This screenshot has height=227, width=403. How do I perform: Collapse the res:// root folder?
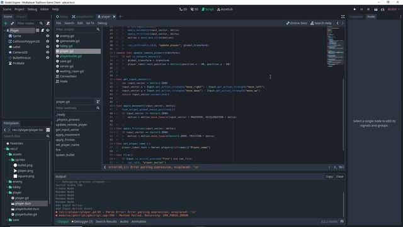(x=5, y=149)
